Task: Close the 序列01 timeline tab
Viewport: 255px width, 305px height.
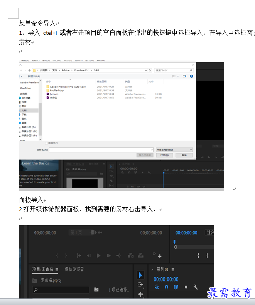Action: 152,269
